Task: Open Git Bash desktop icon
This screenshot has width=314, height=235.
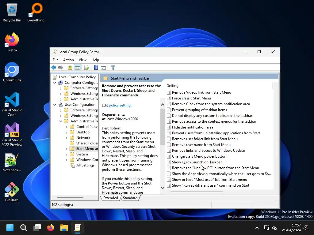Action: point(12,192)
